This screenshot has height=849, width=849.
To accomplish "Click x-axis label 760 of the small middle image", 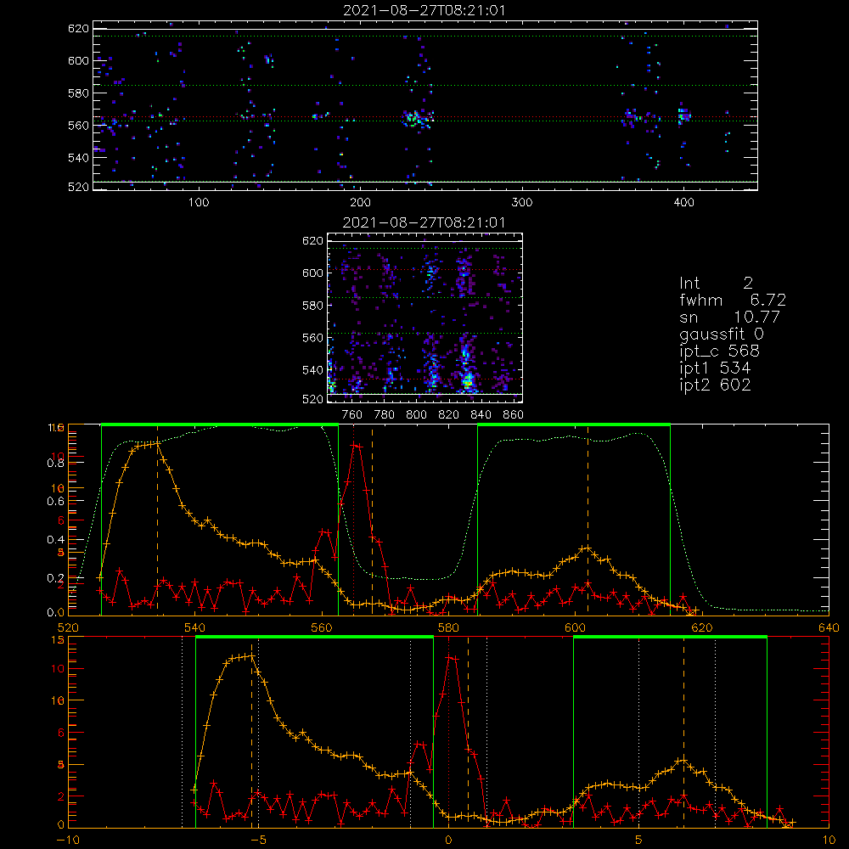I will click(x=352, y=415).
